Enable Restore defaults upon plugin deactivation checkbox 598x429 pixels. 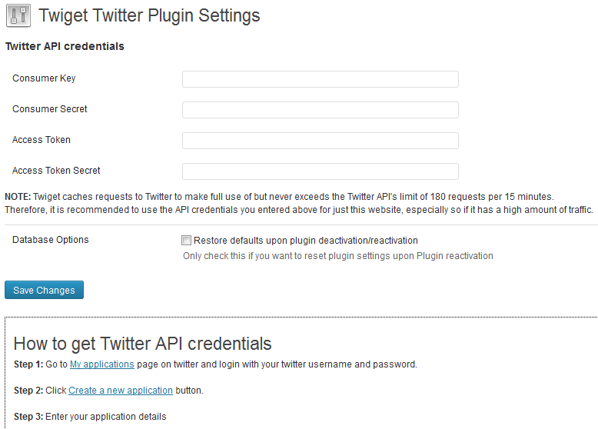(186, 240)
